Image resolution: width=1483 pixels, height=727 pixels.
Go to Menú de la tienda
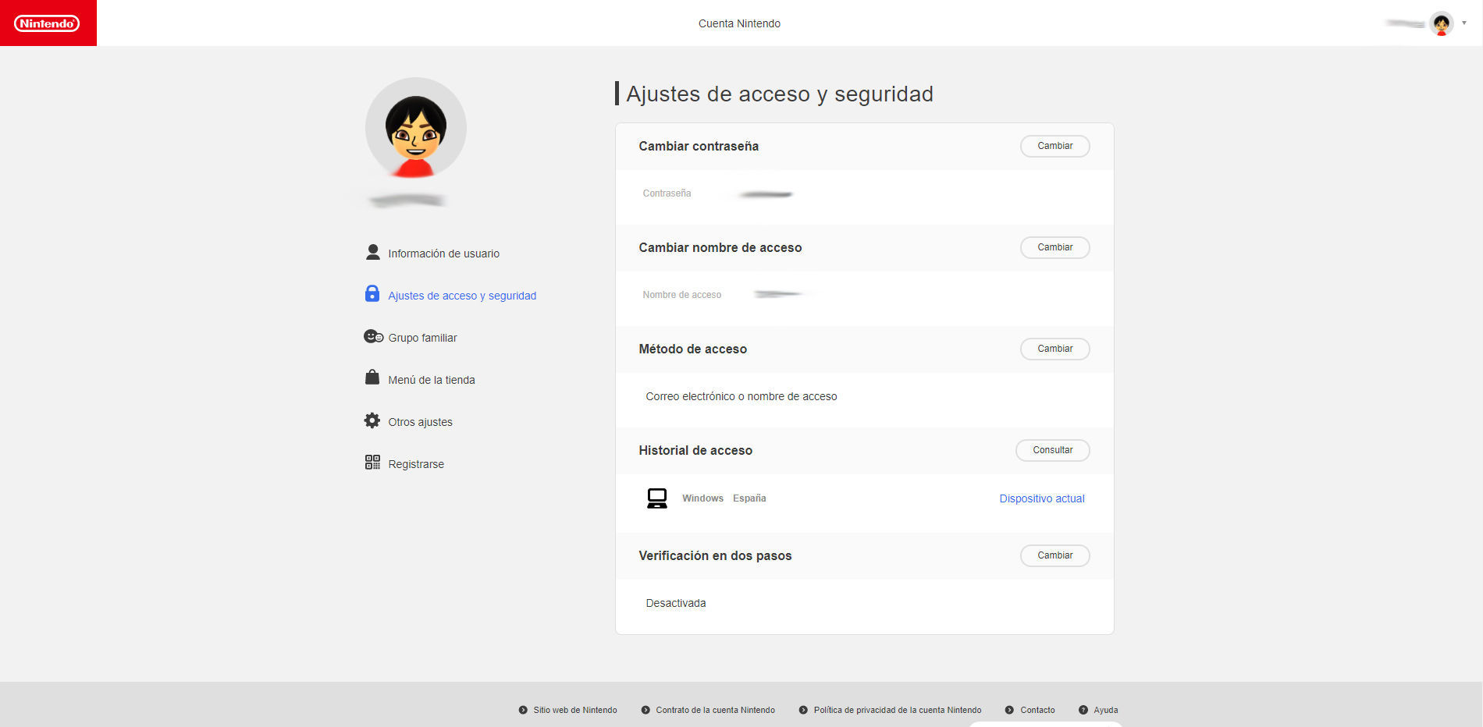[x=431, y=380]
